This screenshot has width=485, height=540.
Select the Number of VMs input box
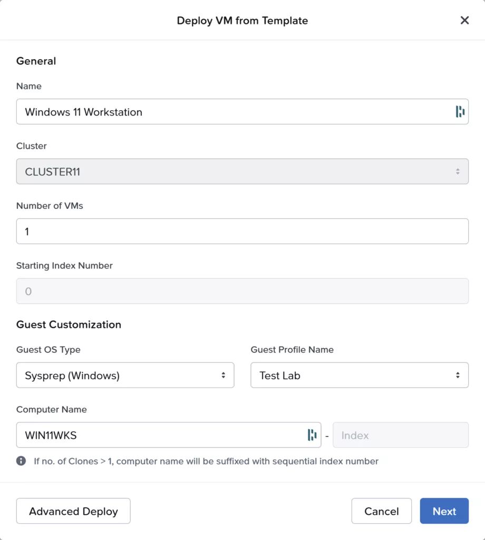pyautogui.click(x=242, y=231)
